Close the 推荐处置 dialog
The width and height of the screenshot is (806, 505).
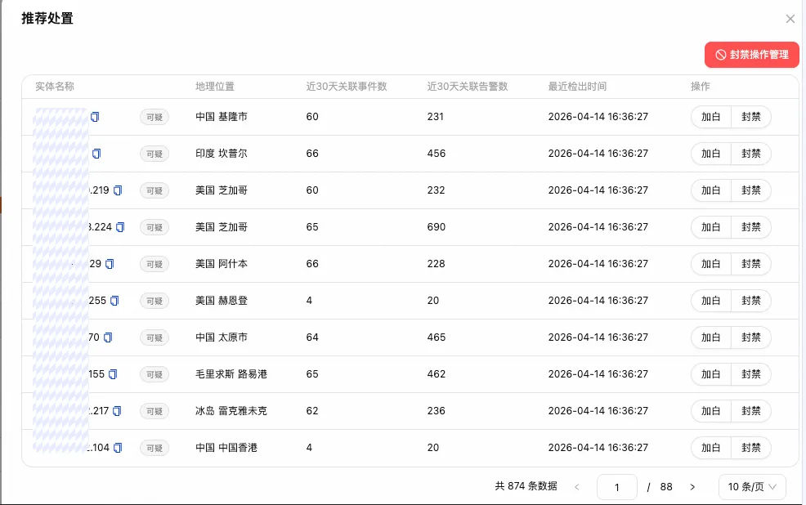[x=790, y=19]
